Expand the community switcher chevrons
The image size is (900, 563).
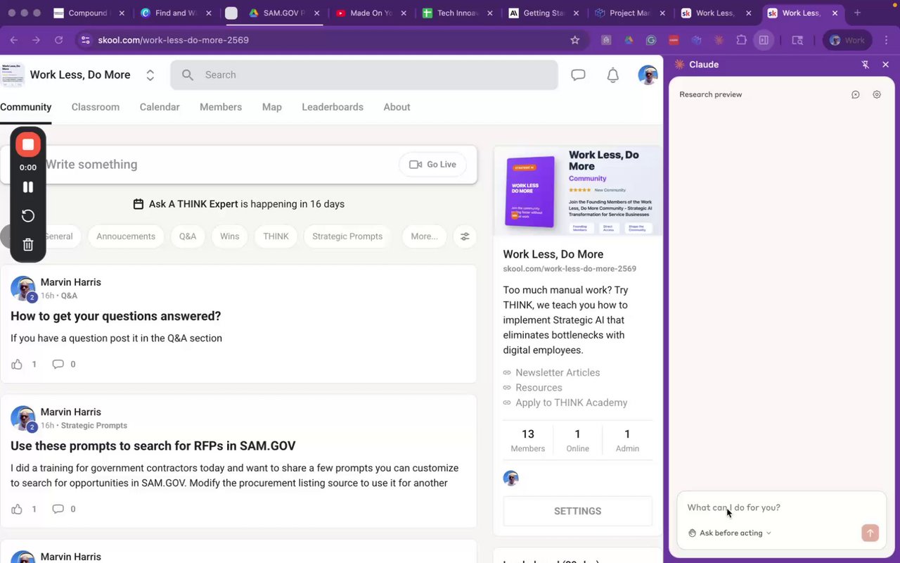click(x=150, y=75)
